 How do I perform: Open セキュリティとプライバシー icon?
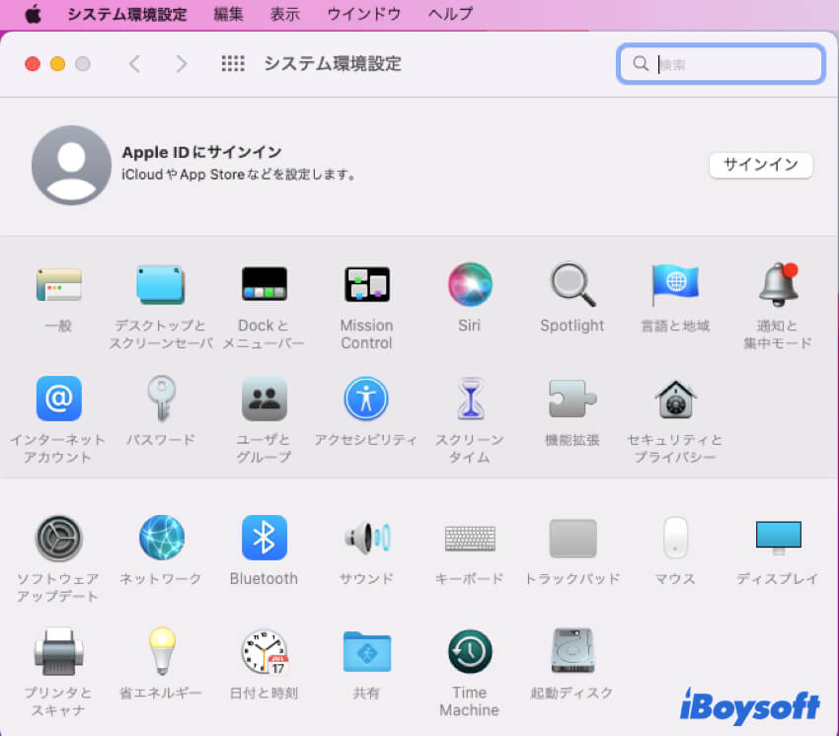(x=675, y=400)
